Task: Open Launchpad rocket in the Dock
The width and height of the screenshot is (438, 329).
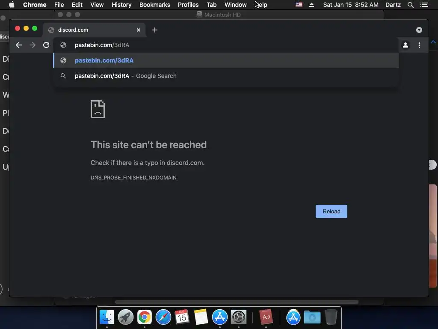Action: coord(126,317)
